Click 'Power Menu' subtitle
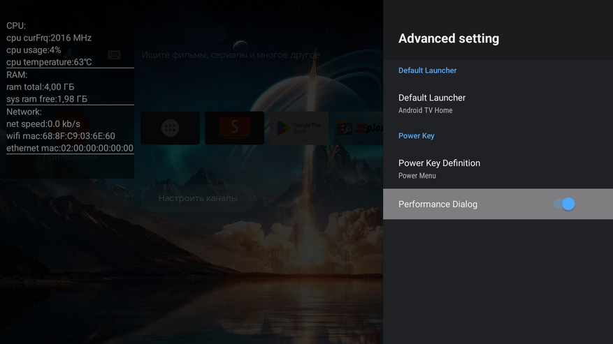The image size is (613, 344). [417, 176]
